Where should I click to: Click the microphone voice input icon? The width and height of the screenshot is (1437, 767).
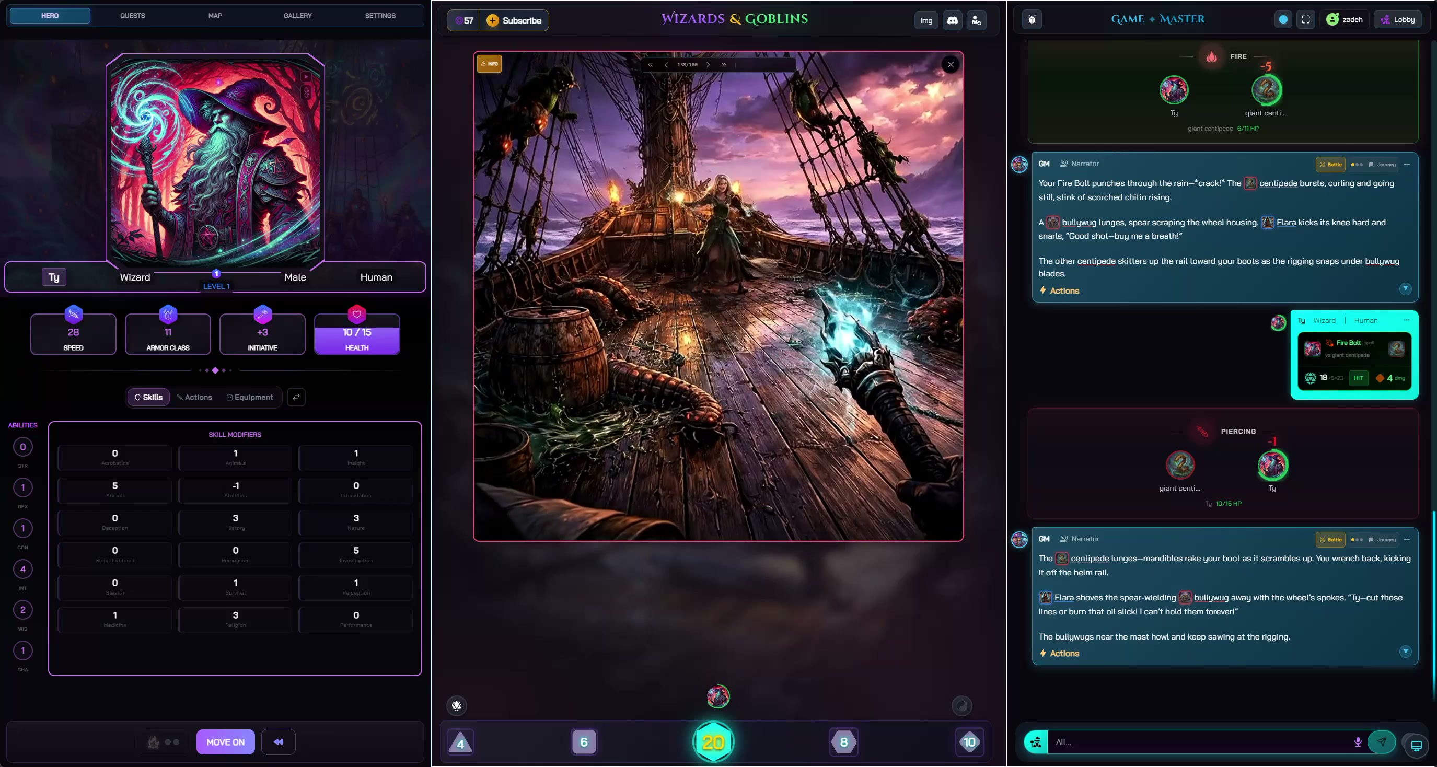1358,742
